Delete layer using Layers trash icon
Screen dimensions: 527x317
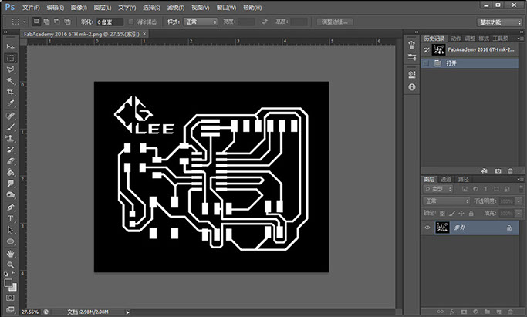[x=511, y=312]
